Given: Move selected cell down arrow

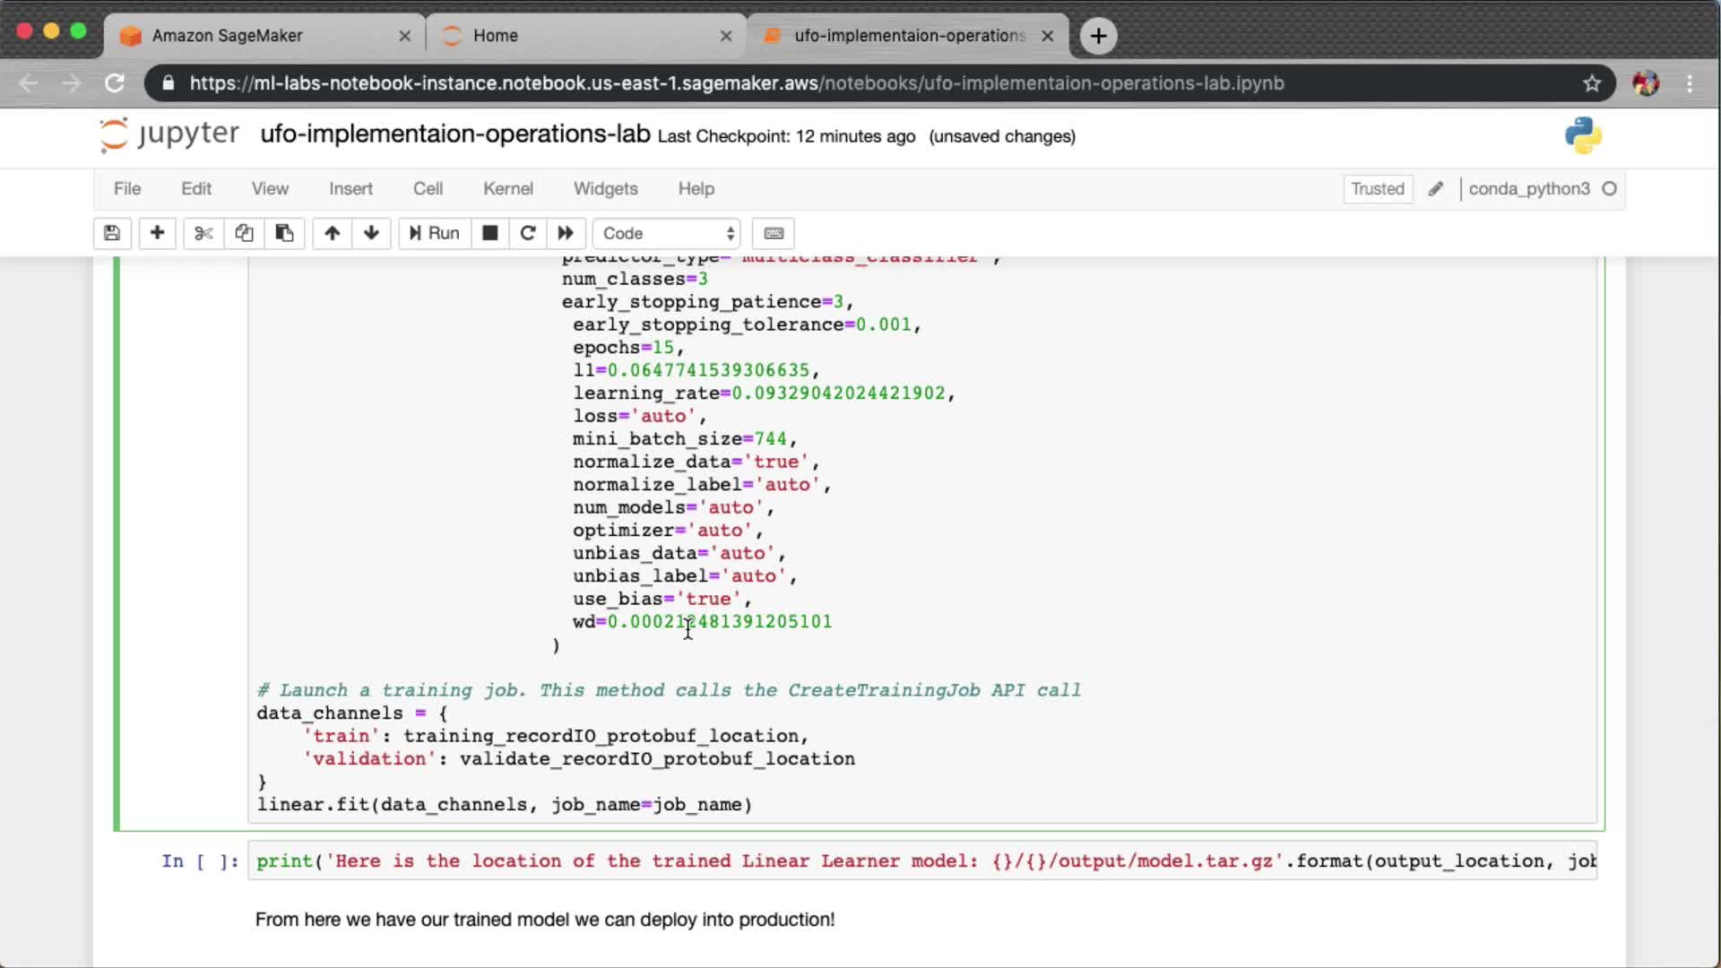Looking at the screenshot, I should tap(371, 233).
